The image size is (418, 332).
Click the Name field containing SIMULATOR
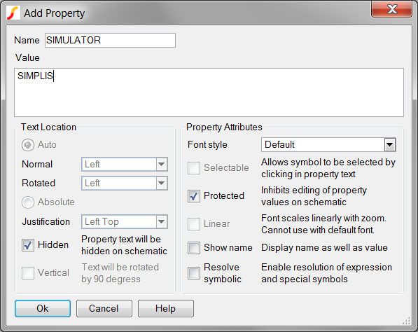[x=110, y=40]
